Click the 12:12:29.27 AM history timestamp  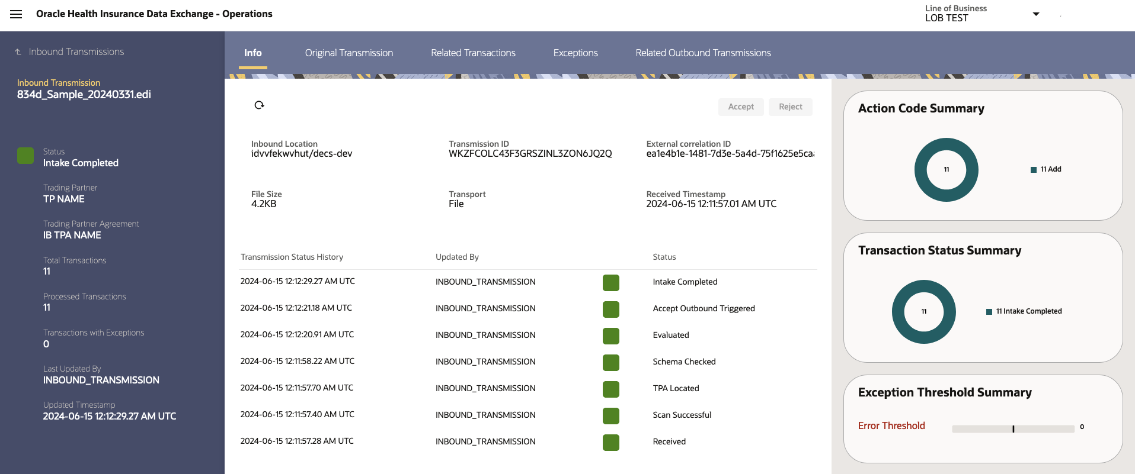298,282
